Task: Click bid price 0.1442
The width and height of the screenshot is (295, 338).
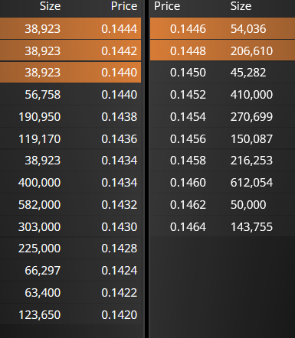Action: pos(120,50)
